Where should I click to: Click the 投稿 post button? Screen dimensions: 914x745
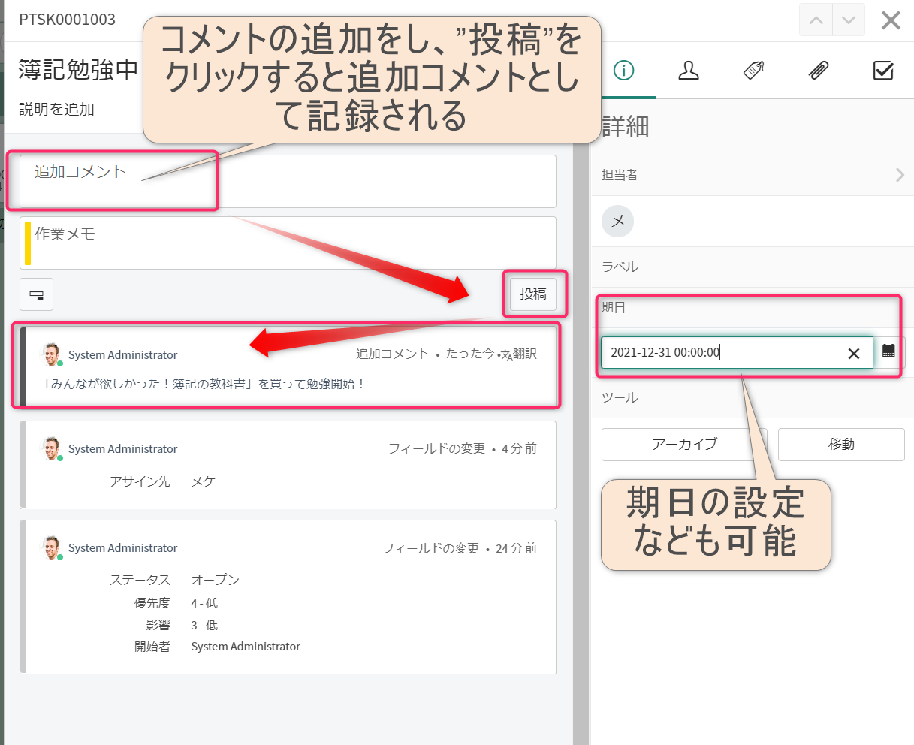click(x=535, y=294)
